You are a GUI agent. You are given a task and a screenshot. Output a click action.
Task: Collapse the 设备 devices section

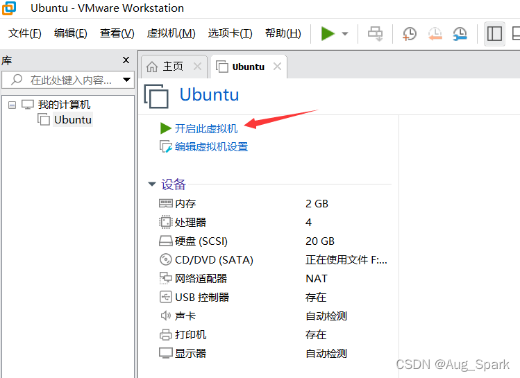(x=152, y=184)
